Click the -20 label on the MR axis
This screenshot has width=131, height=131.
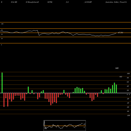click(128, 99)
